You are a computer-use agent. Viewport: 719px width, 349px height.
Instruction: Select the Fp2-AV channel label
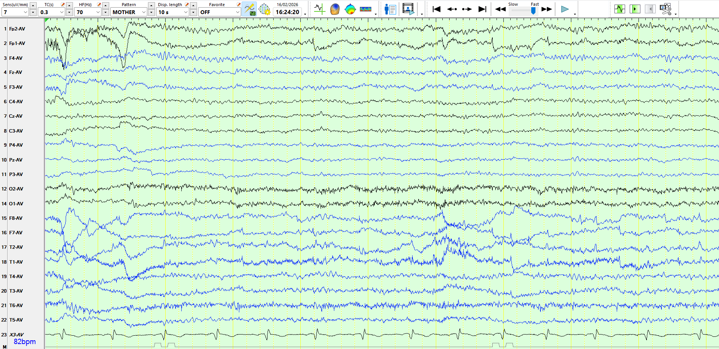coord(17,29)
